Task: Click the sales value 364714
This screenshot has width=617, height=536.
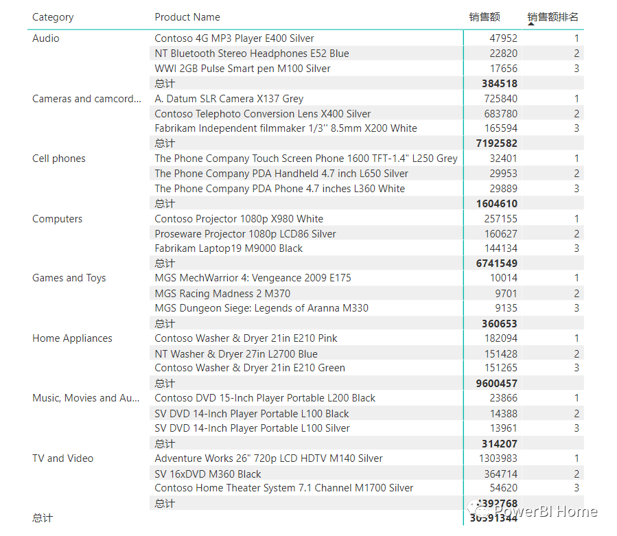Action: 500,474
